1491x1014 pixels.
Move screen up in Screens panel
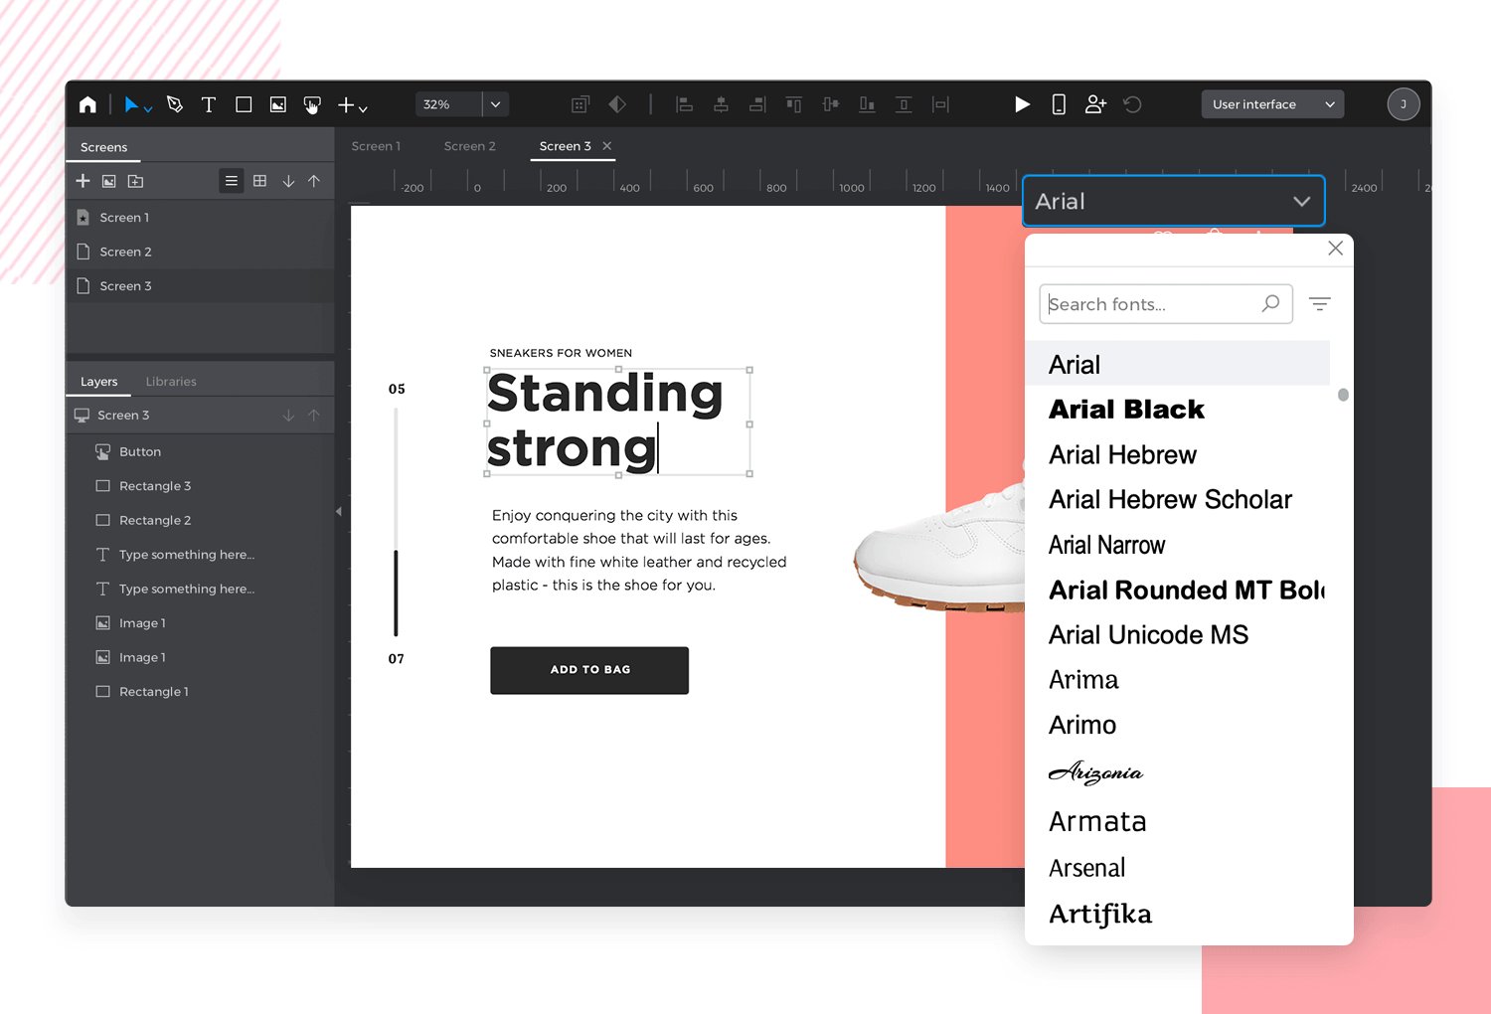[x=314, y=181]
